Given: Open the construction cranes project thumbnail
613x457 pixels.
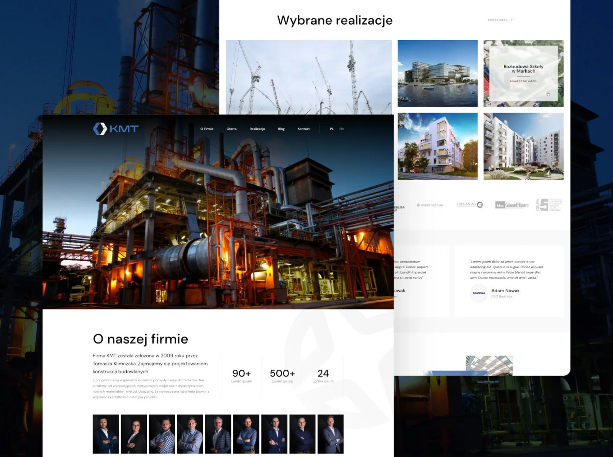Looking at the screenshot, I should (x=309, y=77).
